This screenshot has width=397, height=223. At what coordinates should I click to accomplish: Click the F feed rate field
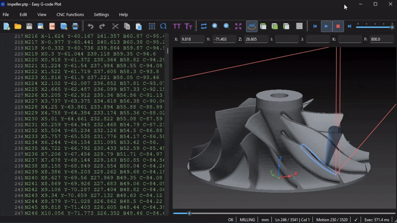[382, 39]
